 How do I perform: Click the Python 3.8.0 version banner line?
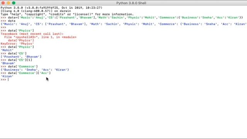coord(51,8)
